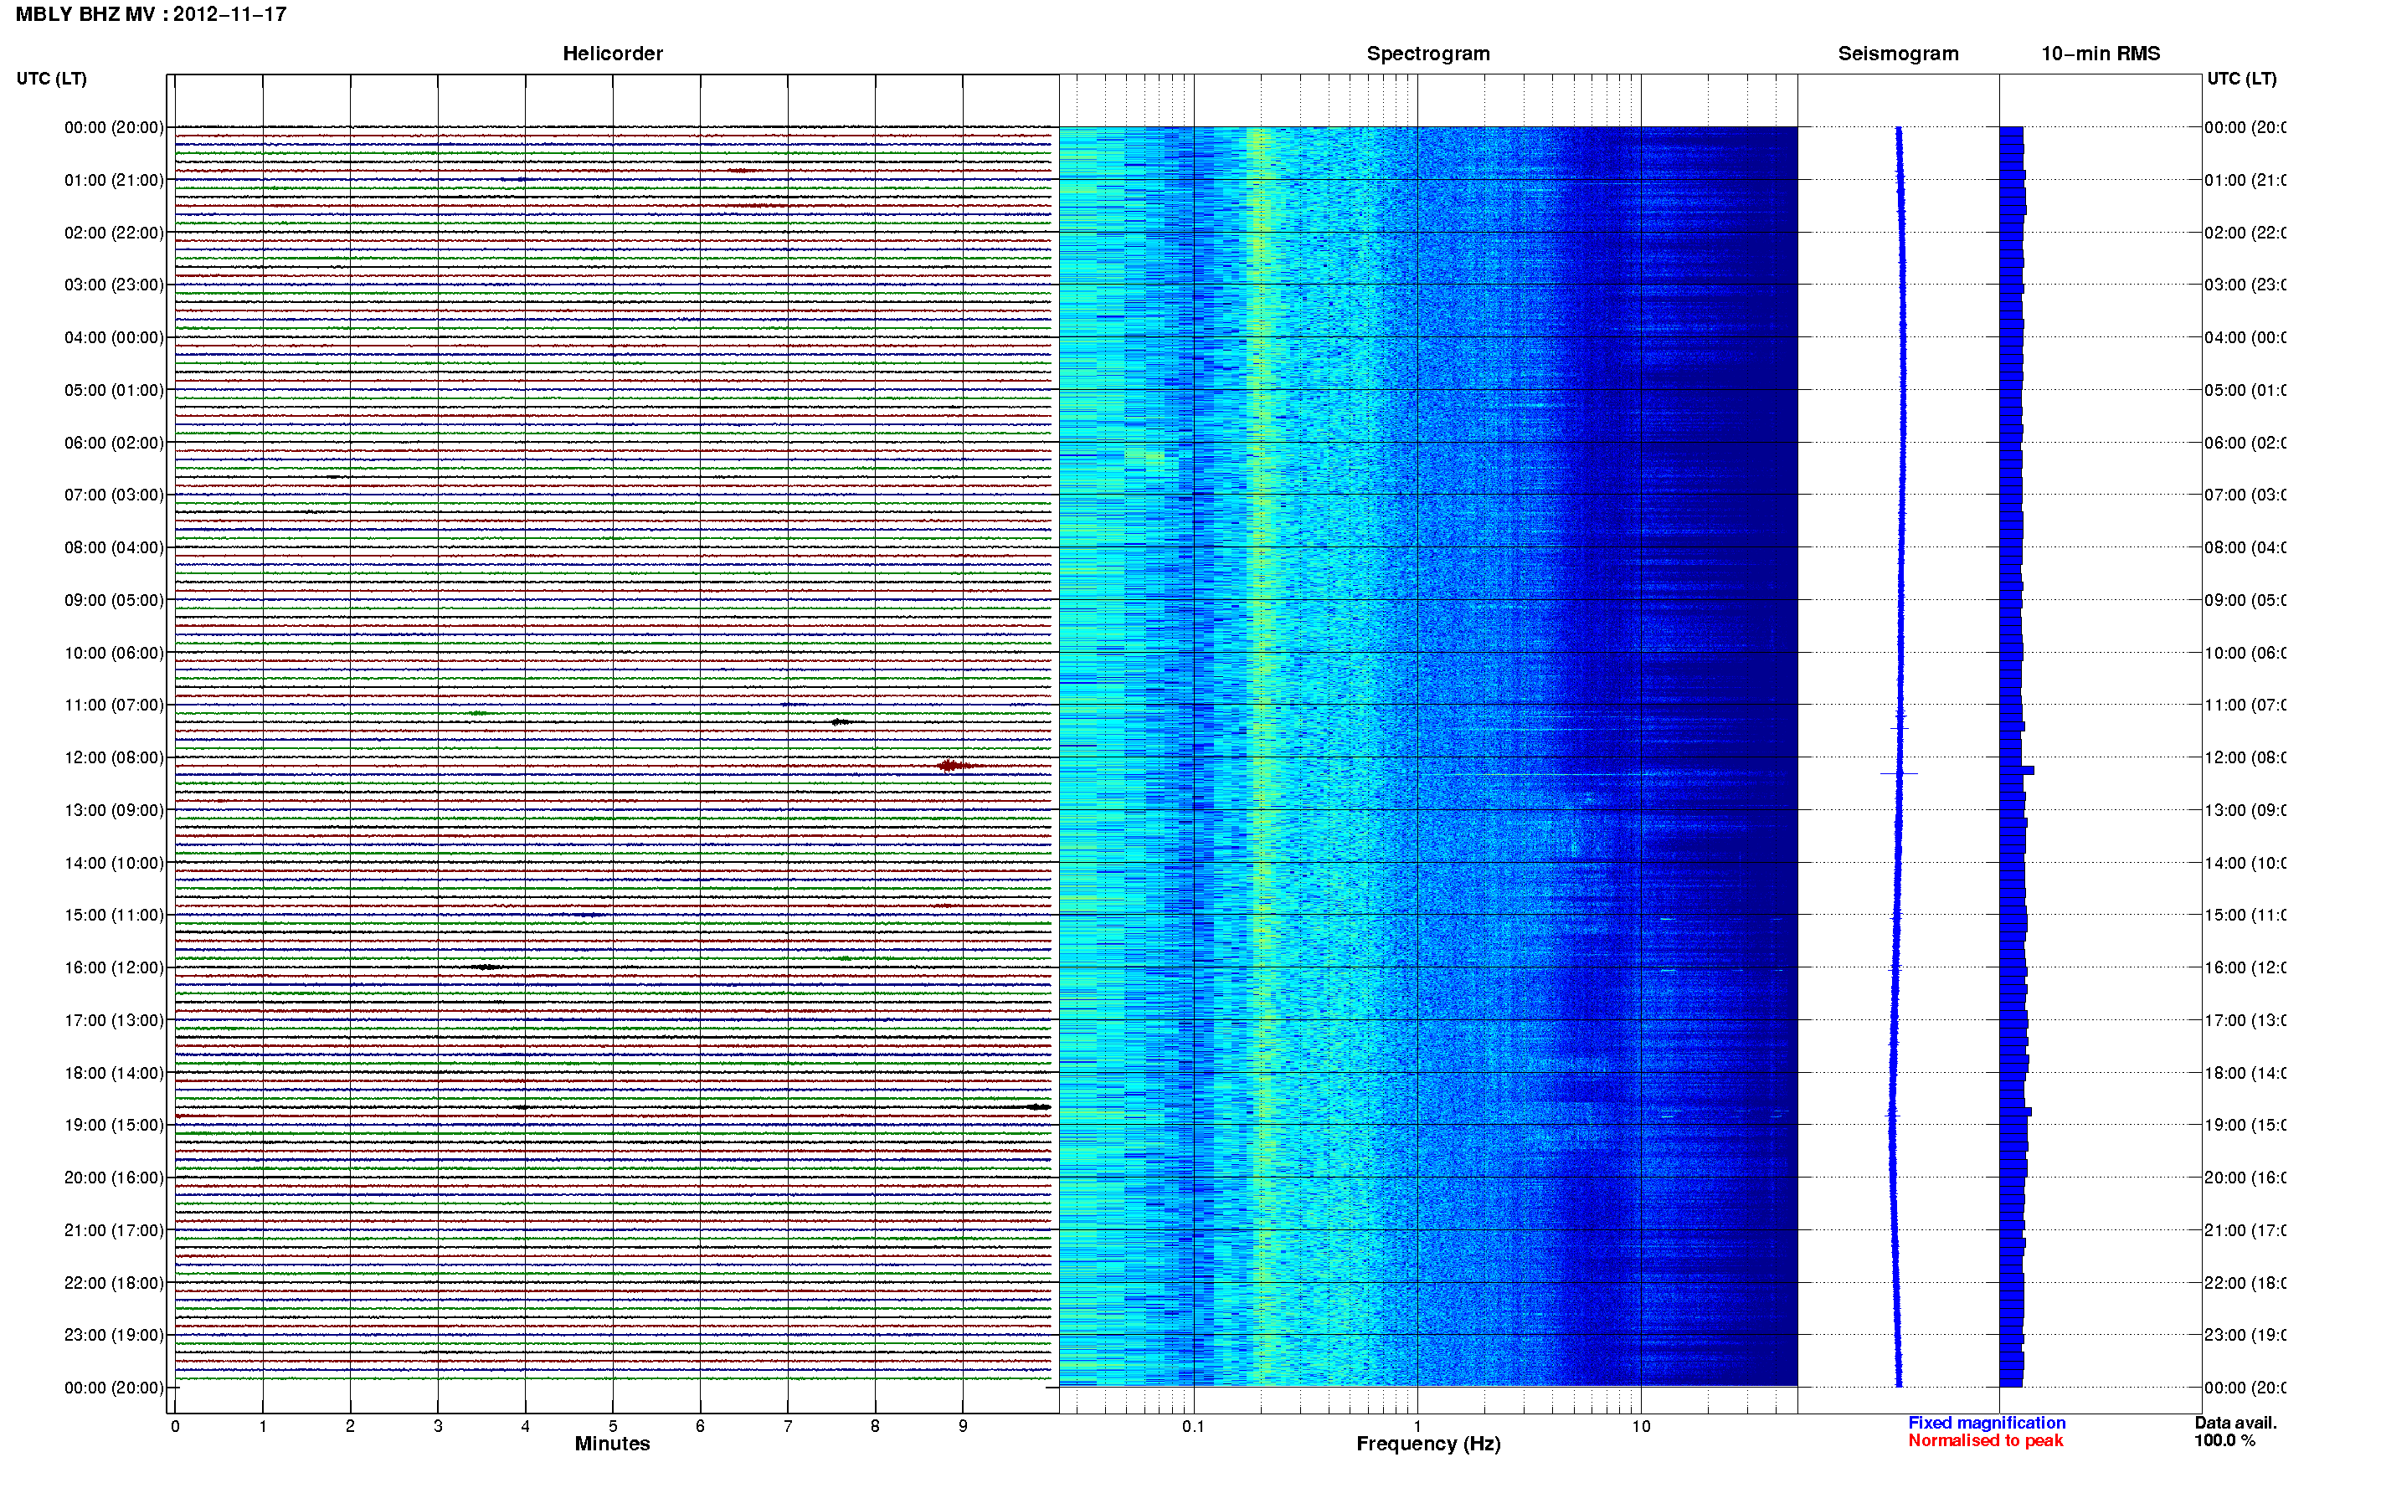The image size is (2381, 1488).
Task: Click the 0.1 frequency tick label
Action: (x=1193, y=1426)
